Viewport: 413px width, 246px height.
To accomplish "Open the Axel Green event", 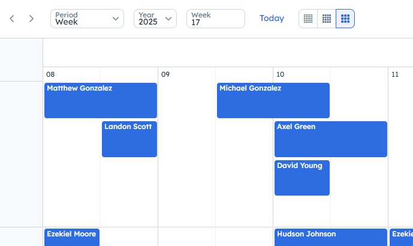I will tap(330, 139).
